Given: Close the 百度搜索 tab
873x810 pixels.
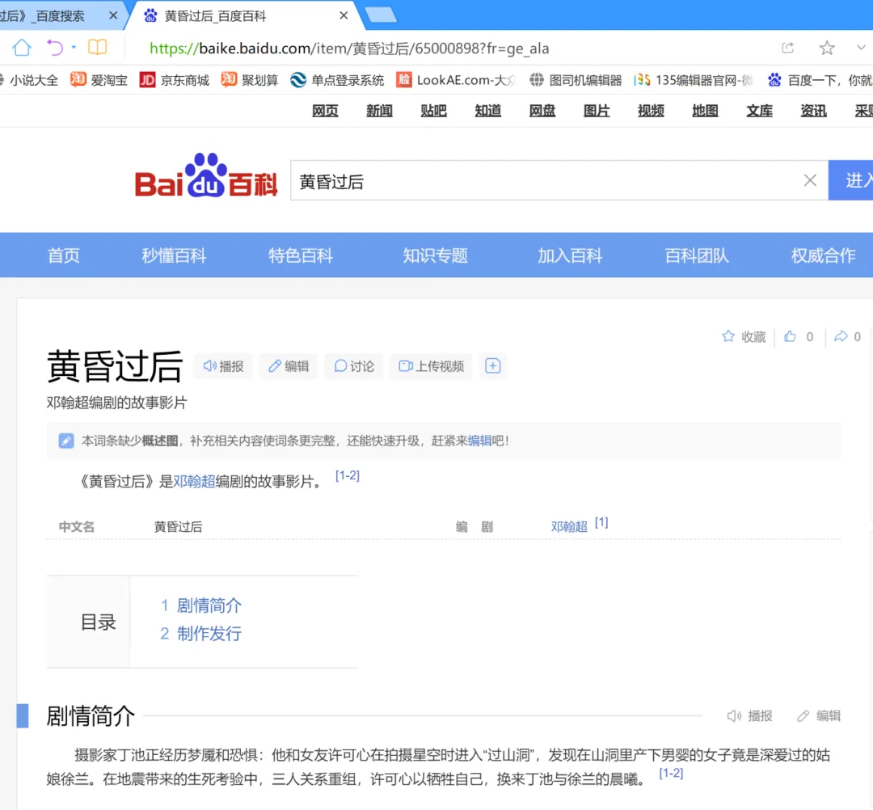Looking at the screenshot, I should [113, 15].
